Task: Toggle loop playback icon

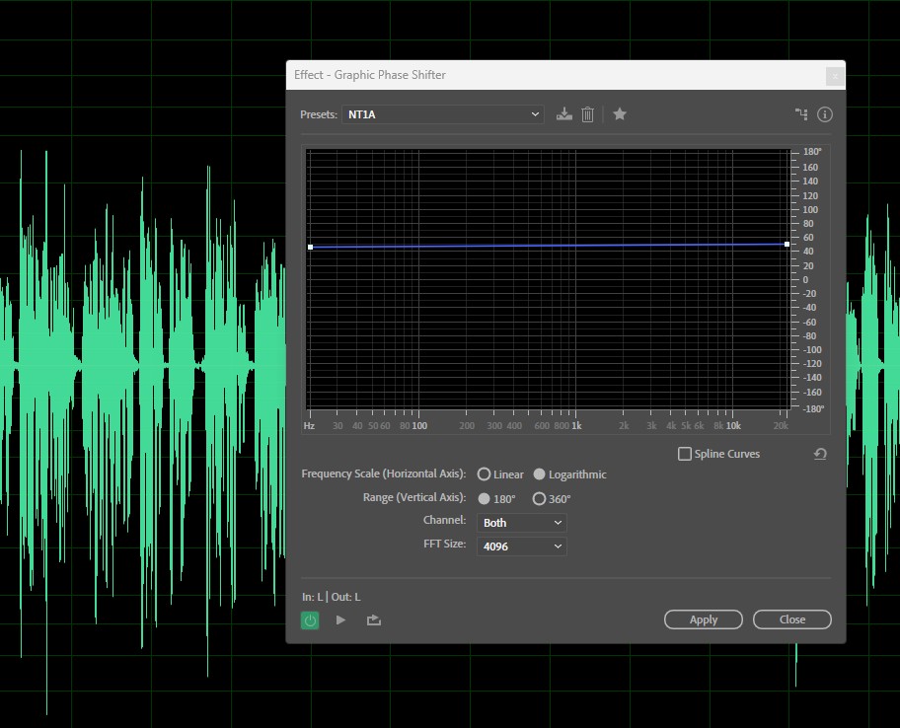Action: tap(373, 620)
